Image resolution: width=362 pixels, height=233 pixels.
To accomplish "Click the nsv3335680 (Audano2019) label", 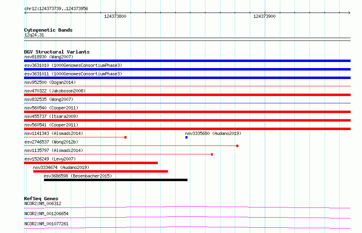I will point(213,133).
